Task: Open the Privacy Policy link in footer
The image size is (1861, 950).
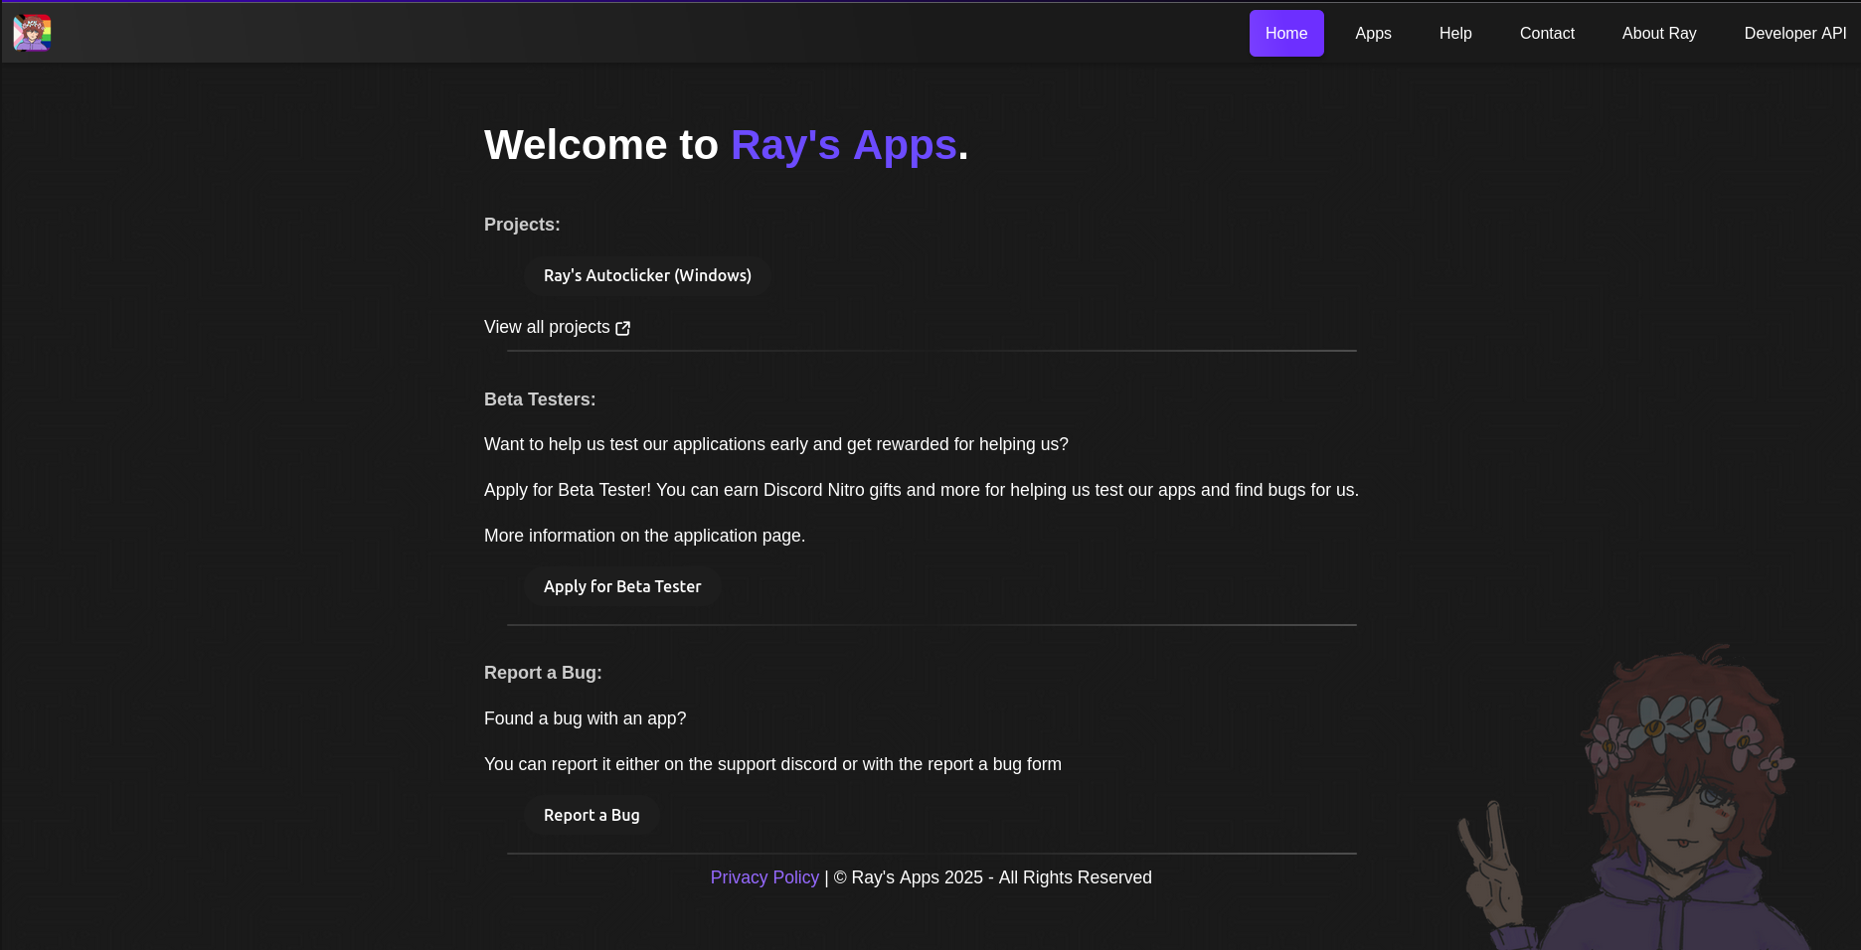Action: [764, 877]
